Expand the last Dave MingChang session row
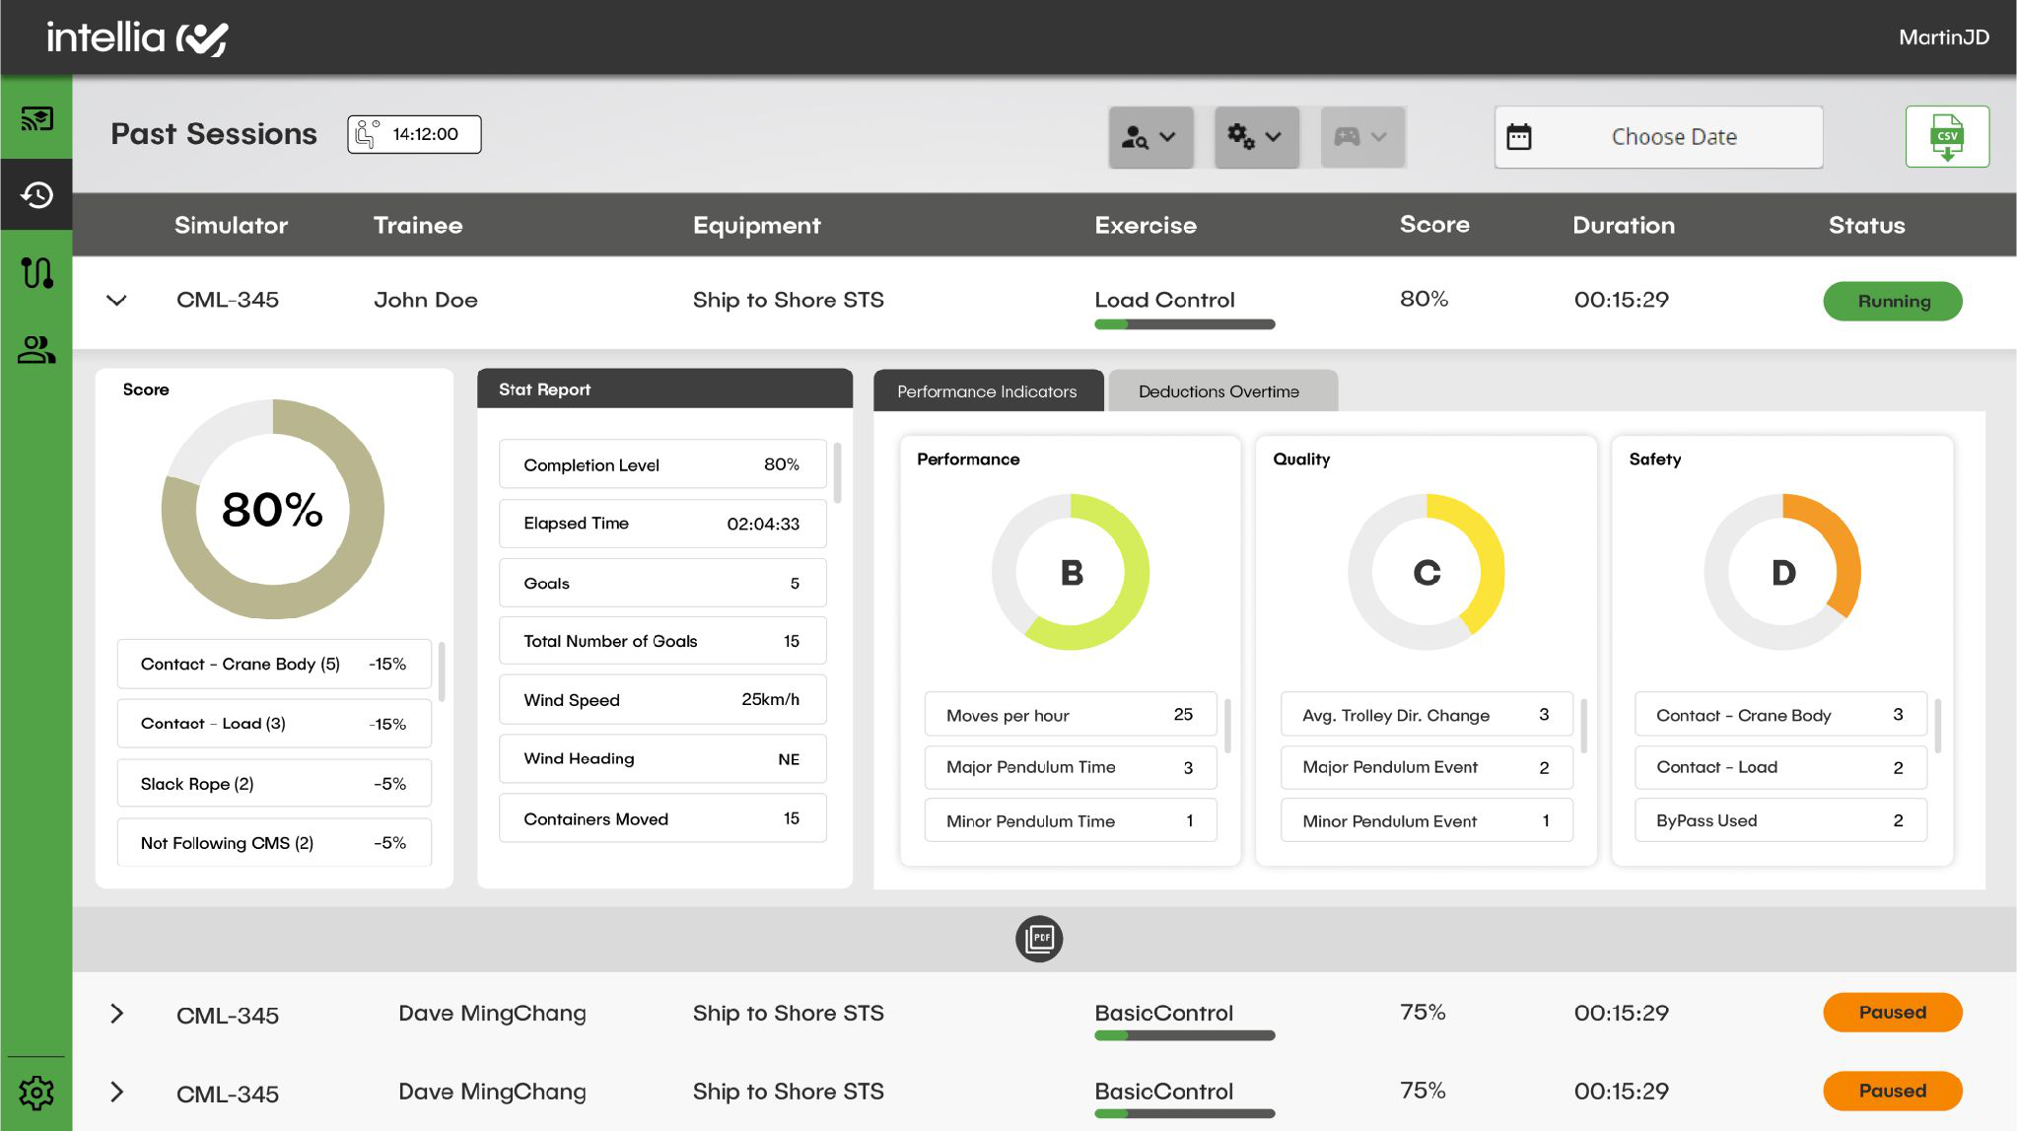2017x1131 pixels. click(116, 1093)
